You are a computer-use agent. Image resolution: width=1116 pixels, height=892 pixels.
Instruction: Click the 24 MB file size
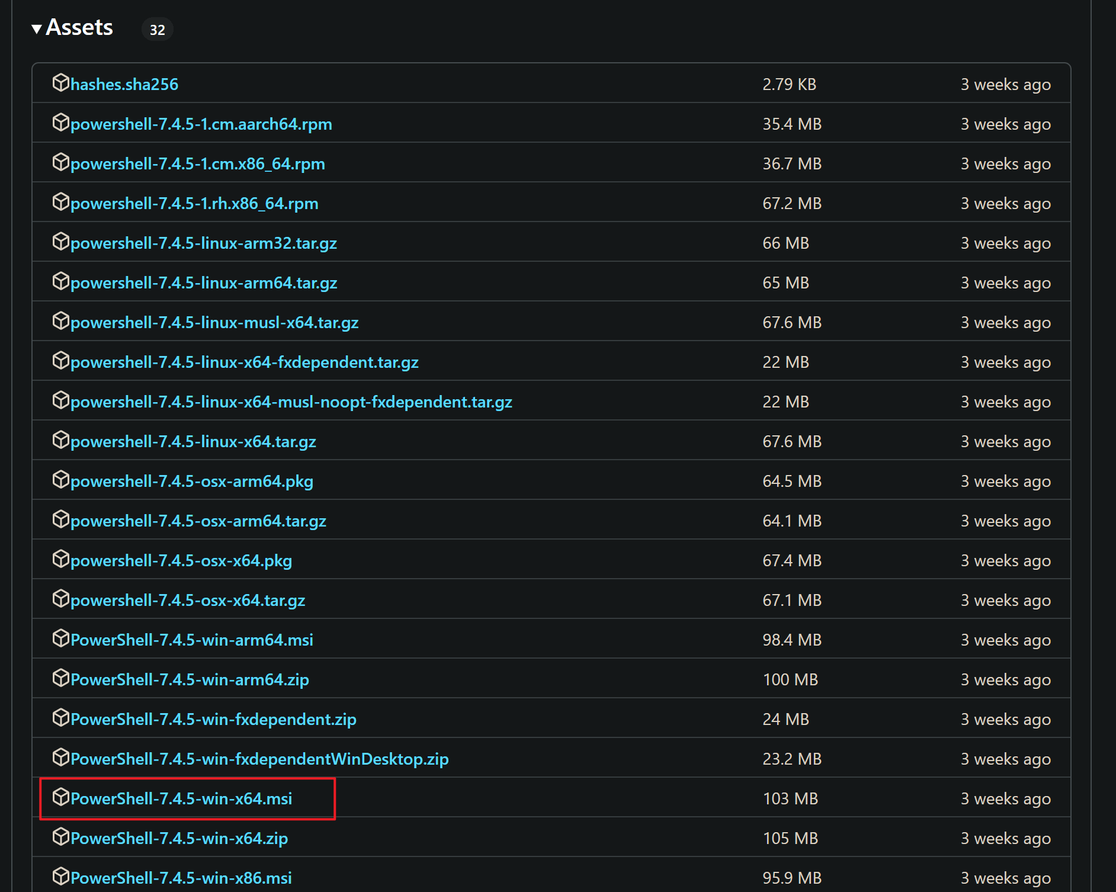785,719
